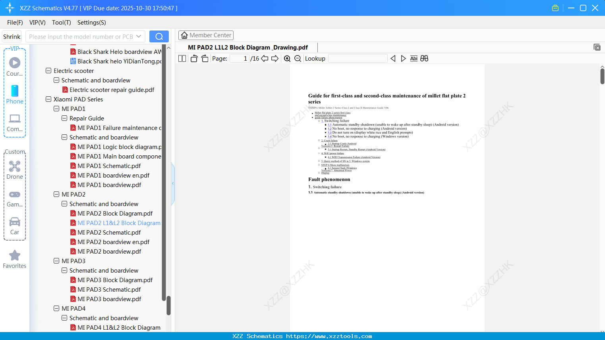
Task: Close the open PDF tab panel icon
Action: coord(597,47)
